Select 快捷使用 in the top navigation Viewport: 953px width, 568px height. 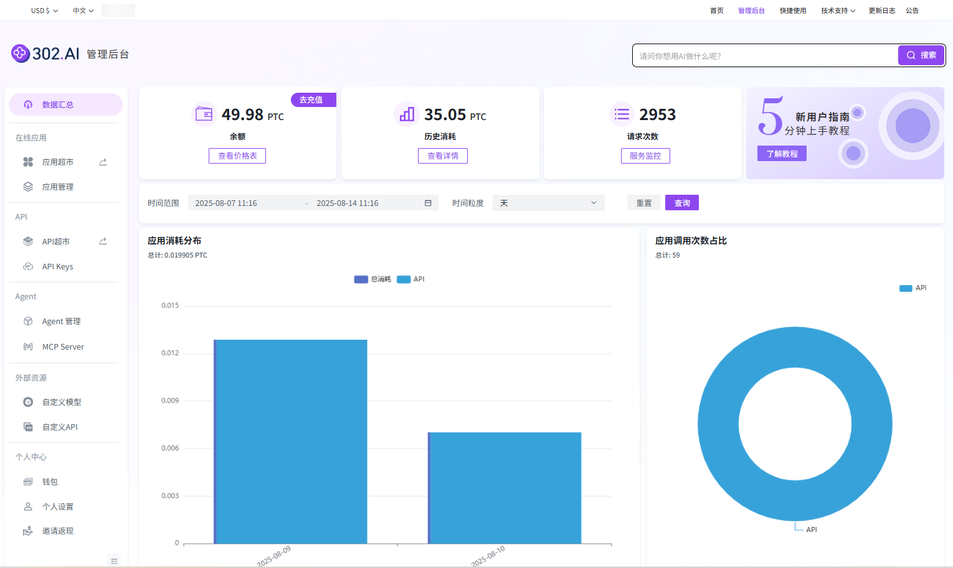(x=793, y=11)
